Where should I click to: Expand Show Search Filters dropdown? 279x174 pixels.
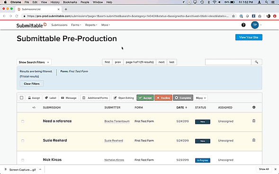[34, 62]
